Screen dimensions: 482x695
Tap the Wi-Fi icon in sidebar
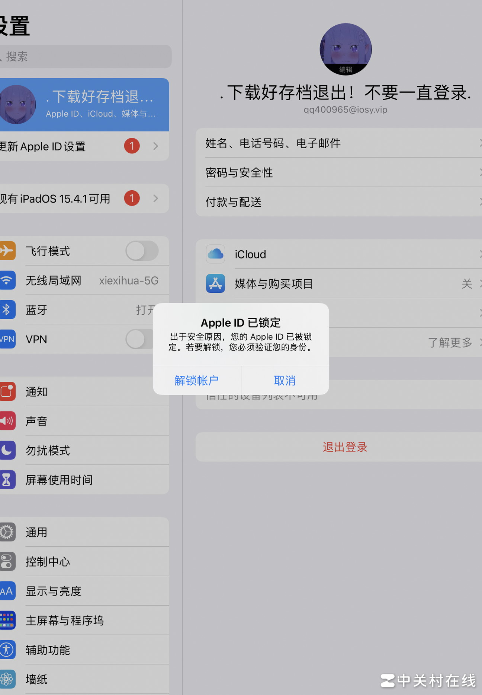[x=7, y=280]
